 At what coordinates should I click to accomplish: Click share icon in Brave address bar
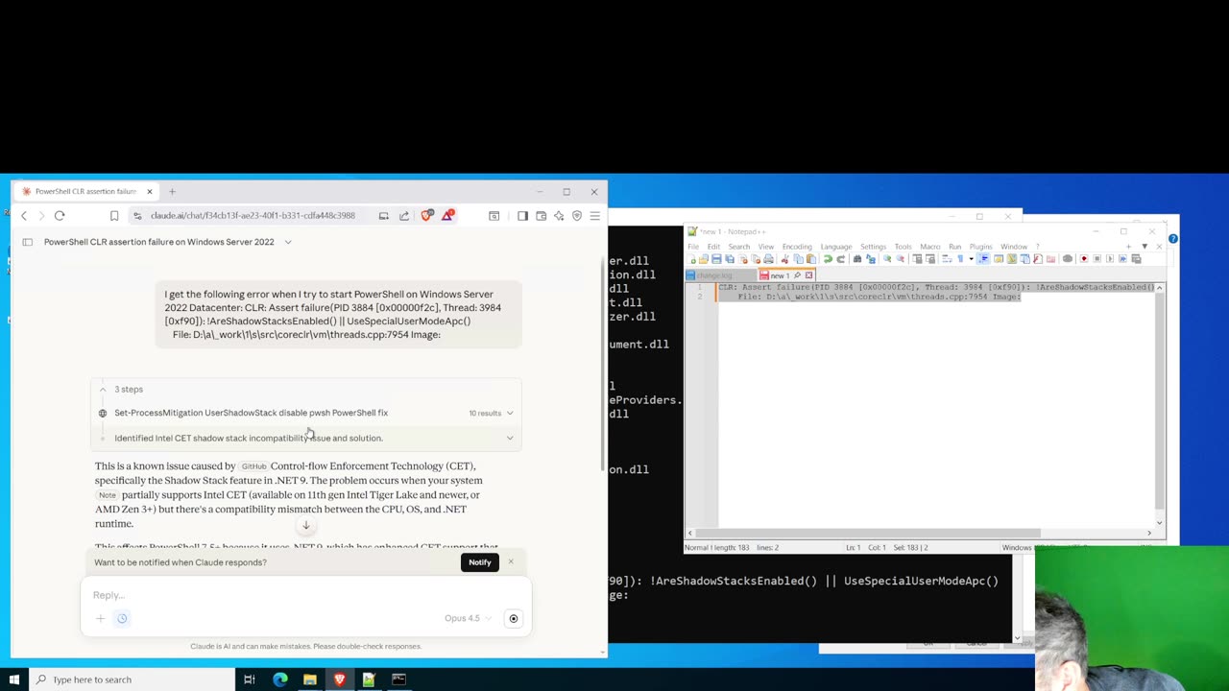point(404,216)
